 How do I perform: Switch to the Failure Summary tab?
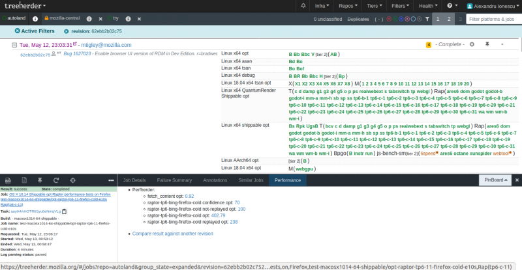tap(174, 180)
